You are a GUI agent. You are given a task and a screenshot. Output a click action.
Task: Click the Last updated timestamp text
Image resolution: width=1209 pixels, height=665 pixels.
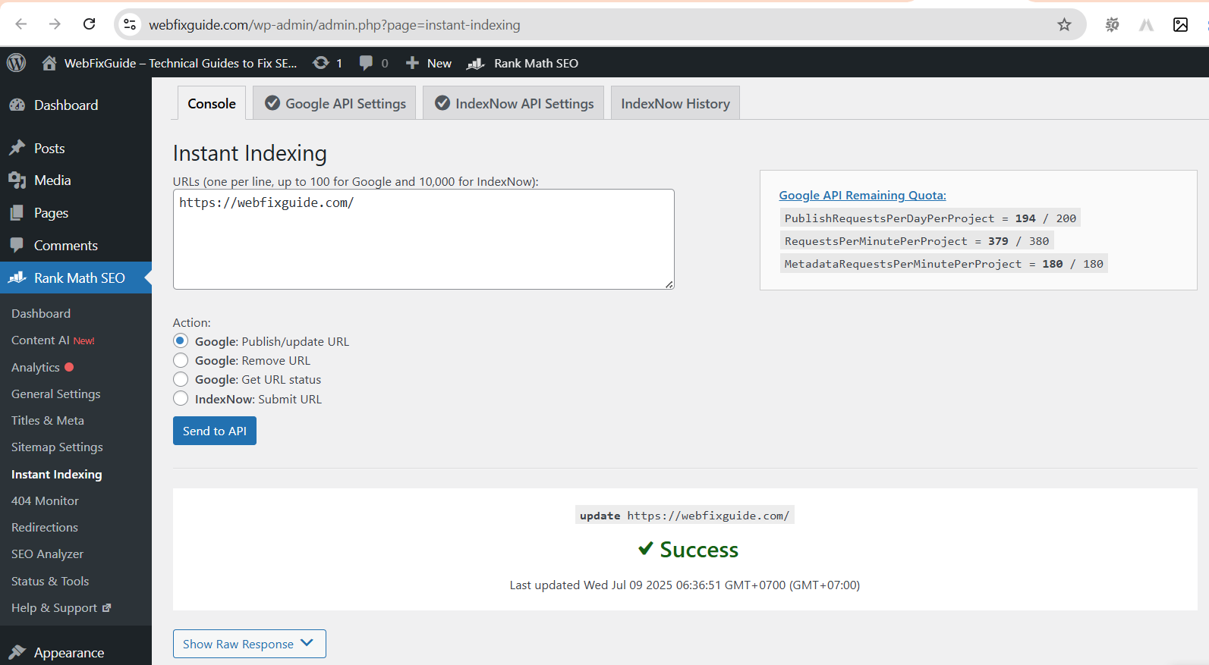coord(685,585)
